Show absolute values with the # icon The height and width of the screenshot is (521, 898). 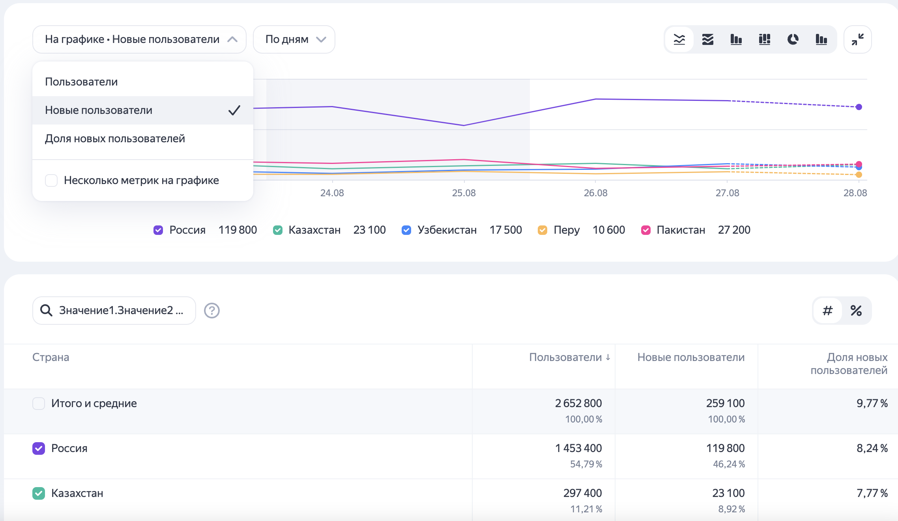pos(827,311)
